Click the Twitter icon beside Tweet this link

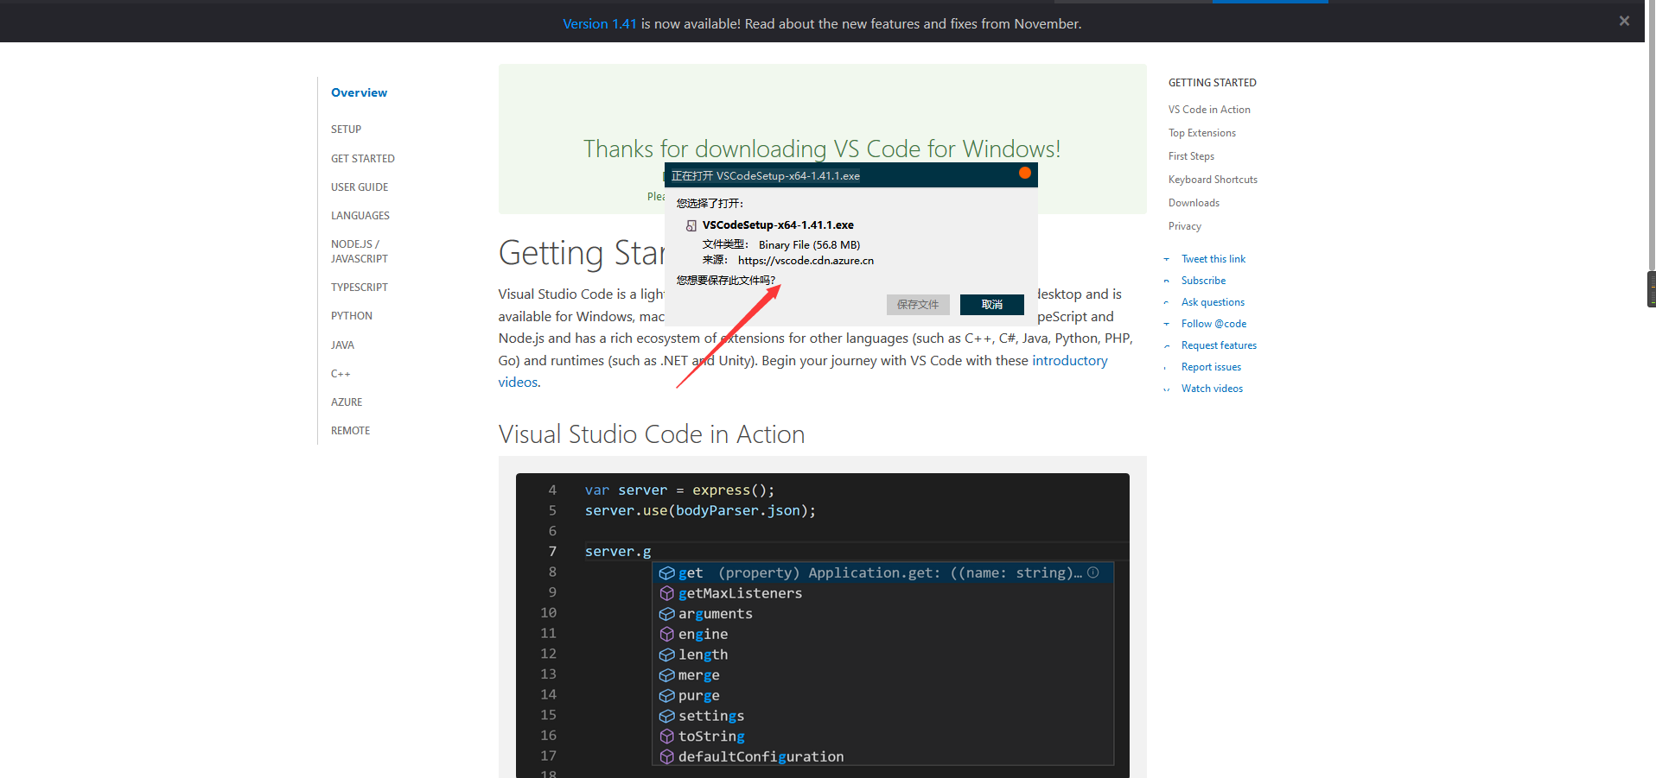click(1166, 259)
